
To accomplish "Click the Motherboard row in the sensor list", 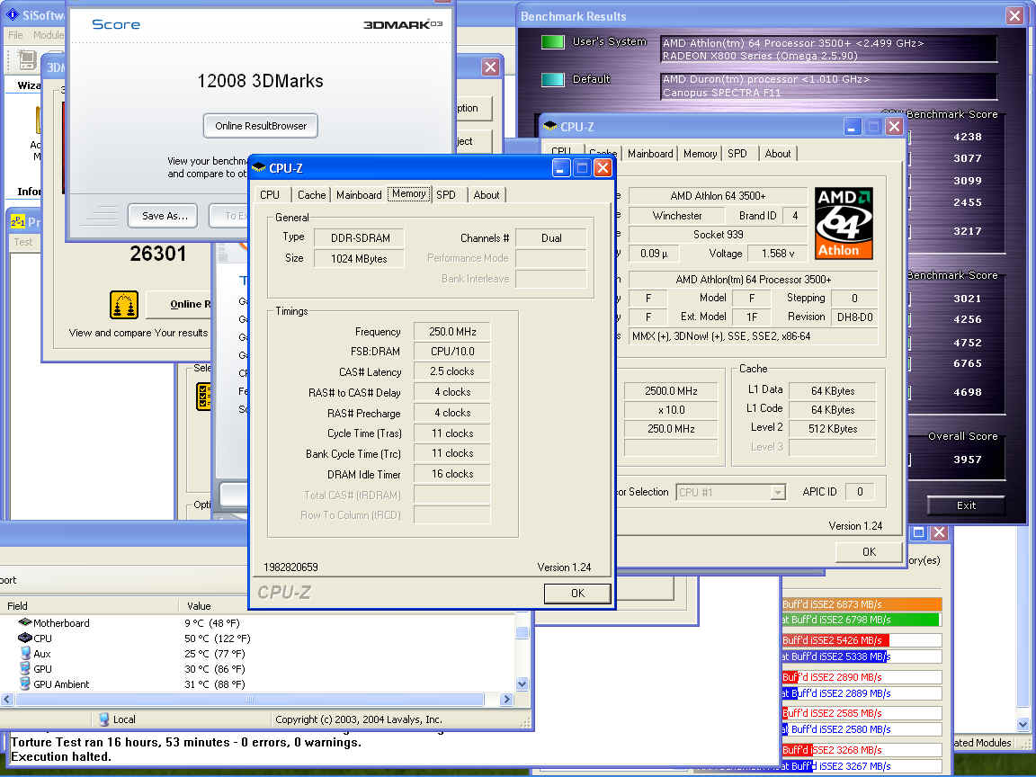I will (x=258, y=622).
